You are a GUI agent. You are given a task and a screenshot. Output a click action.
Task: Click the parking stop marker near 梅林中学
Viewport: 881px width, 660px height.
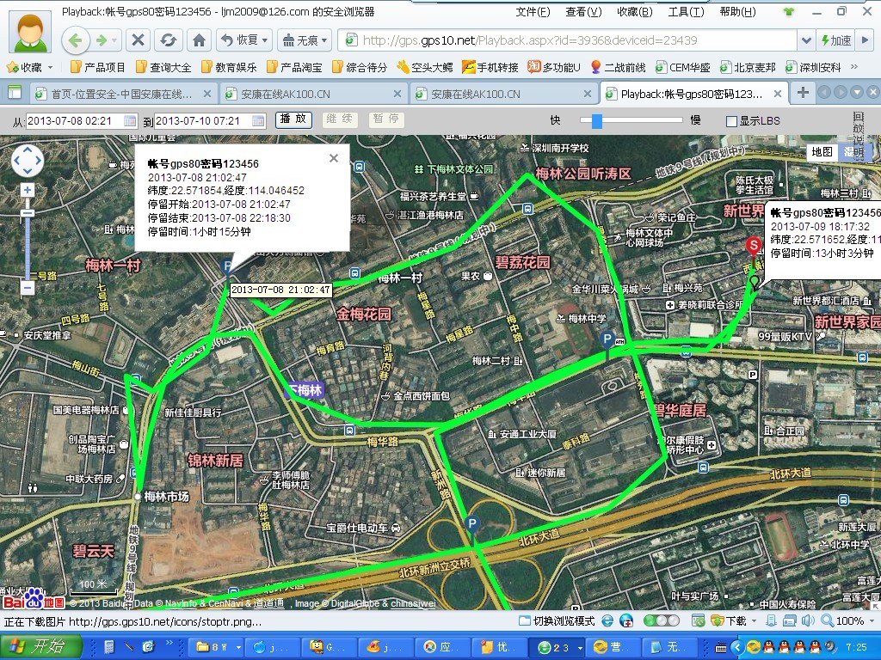tap(607, 340)
